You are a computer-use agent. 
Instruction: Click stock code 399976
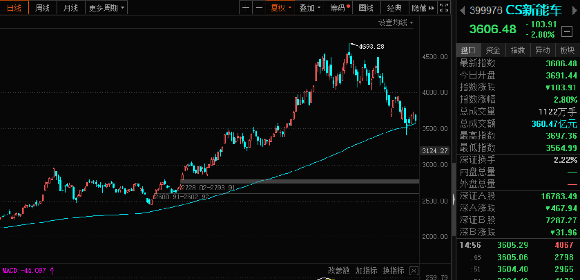coord(486,10)
